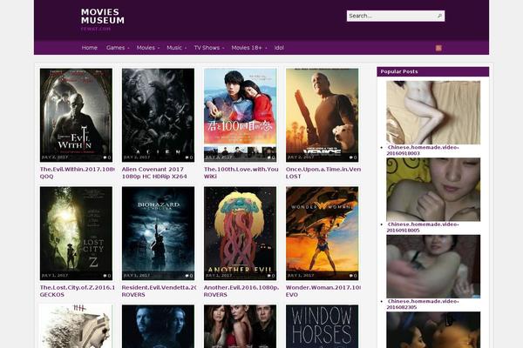Select the Alien poster thumbnail
Viewport: 523px width, 348px height.
[x=158, y=115]
